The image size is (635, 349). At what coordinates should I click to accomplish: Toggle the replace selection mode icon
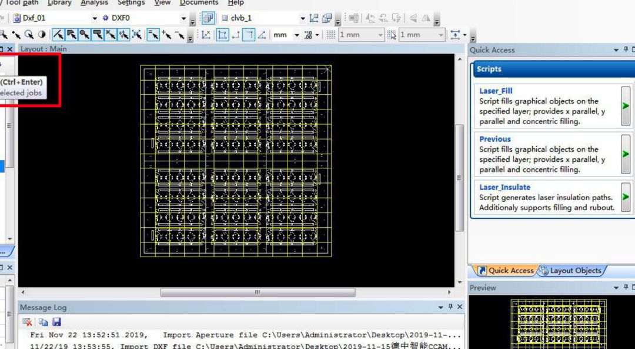click(153, 35)
